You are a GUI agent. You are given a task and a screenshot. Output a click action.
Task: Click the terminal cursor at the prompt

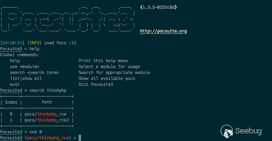point(80,138)
